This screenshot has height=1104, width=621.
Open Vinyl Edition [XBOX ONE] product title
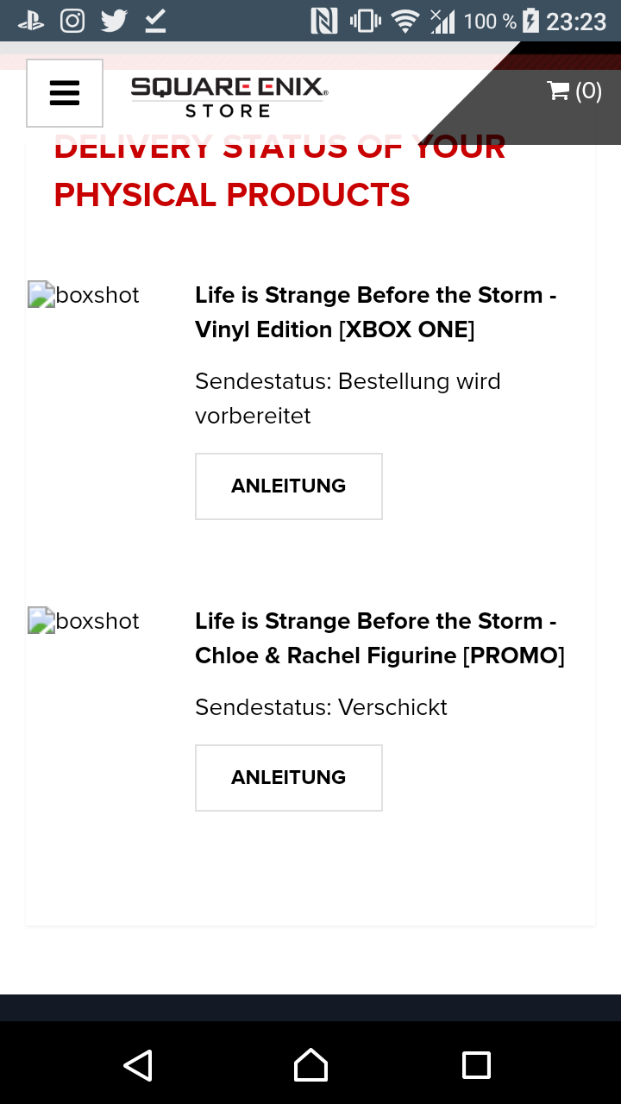376,312
